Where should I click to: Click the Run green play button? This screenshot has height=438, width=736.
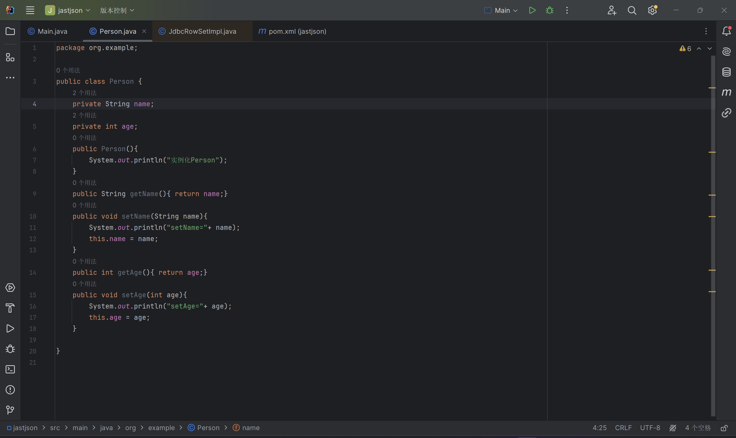click(x=532, y=10)
